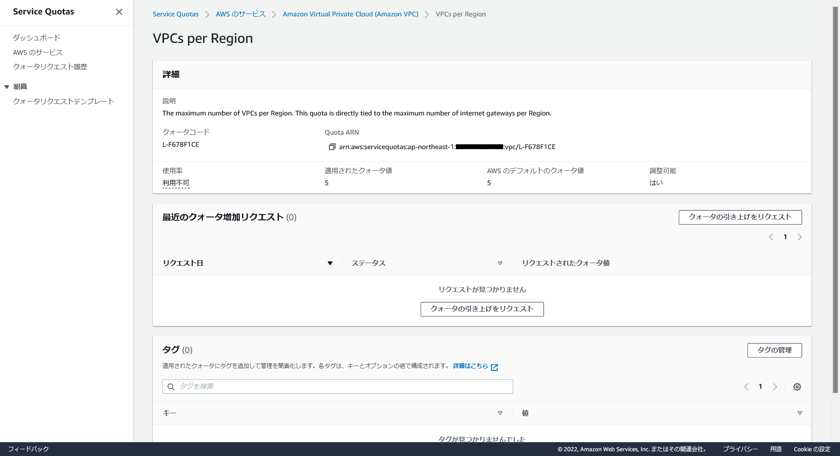Viewport: 840px width, 456px height.
Task: Open Cookie の設定 footer link
Action: tap(812, 449)
